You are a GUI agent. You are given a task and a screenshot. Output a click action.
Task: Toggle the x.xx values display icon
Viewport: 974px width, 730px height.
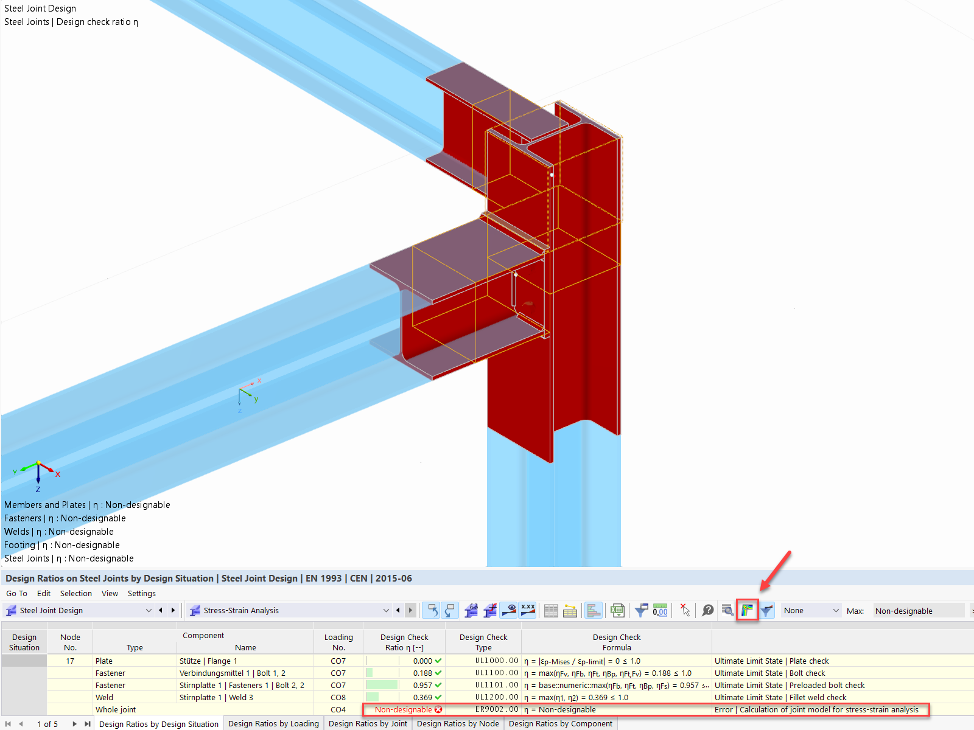coord(528,610)
